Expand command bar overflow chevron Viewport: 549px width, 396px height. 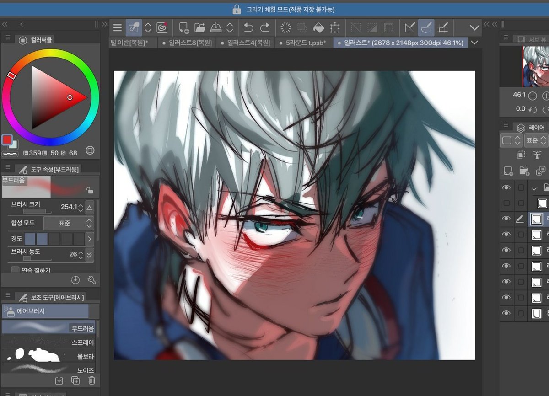[474, 28]
